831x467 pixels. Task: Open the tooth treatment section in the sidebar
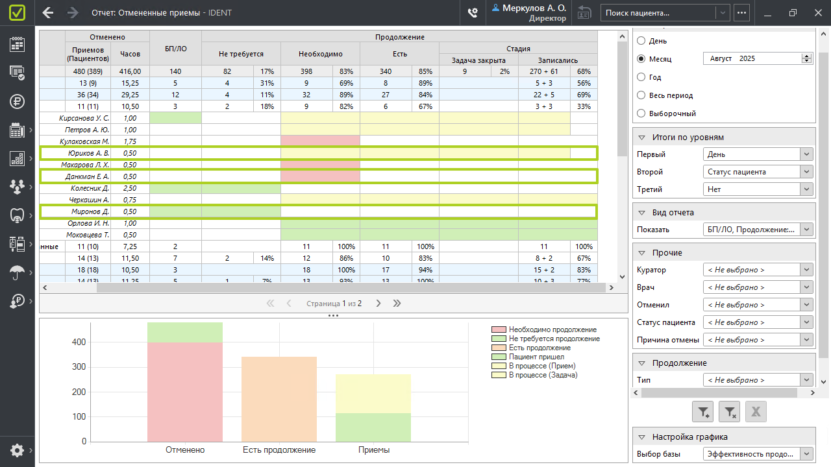(x=17, y=215)
